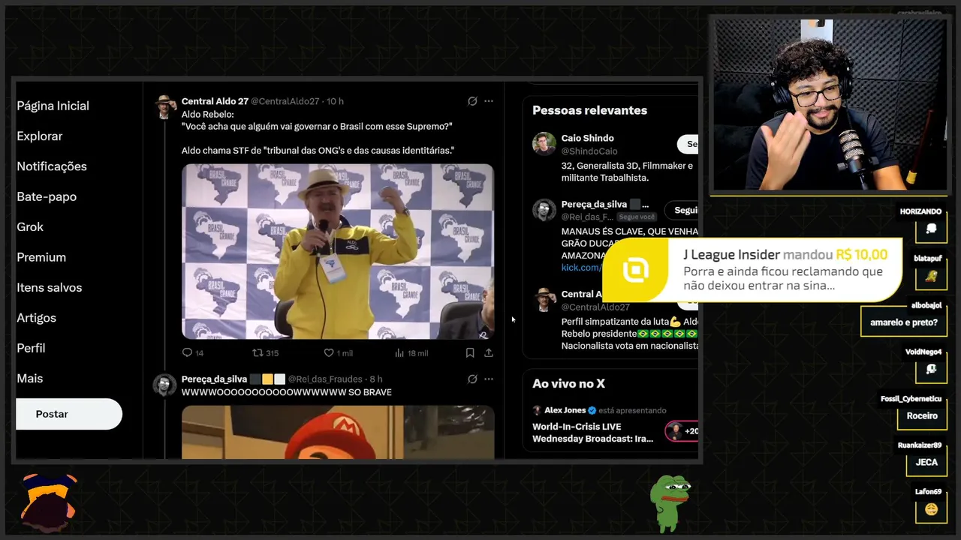961x540 pixels.
Task: Click blatapuf chat emote
Action: 931,276
